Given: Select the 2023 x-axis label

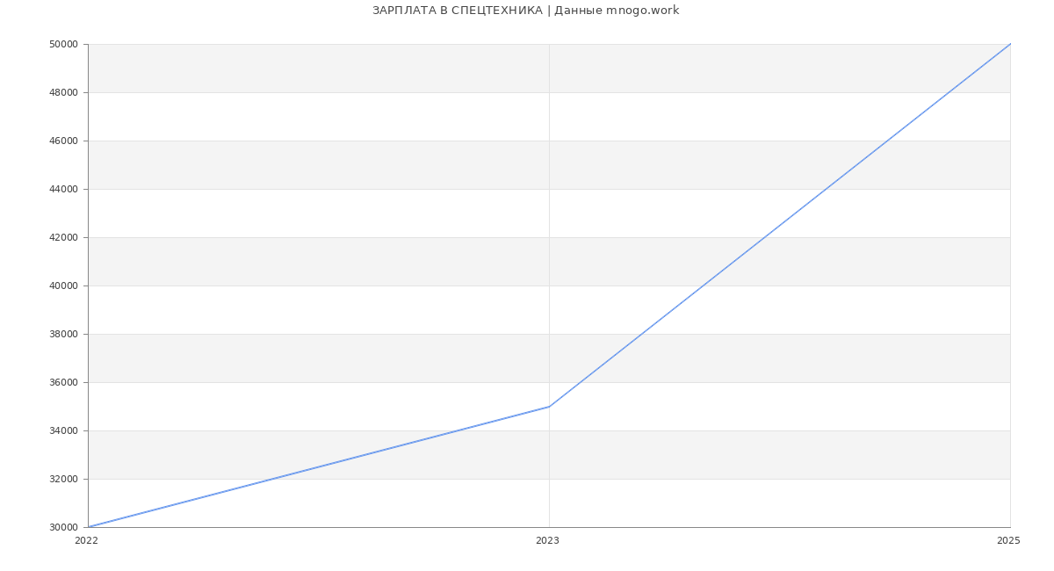Looking at the screenshot, I should [547, 540].
